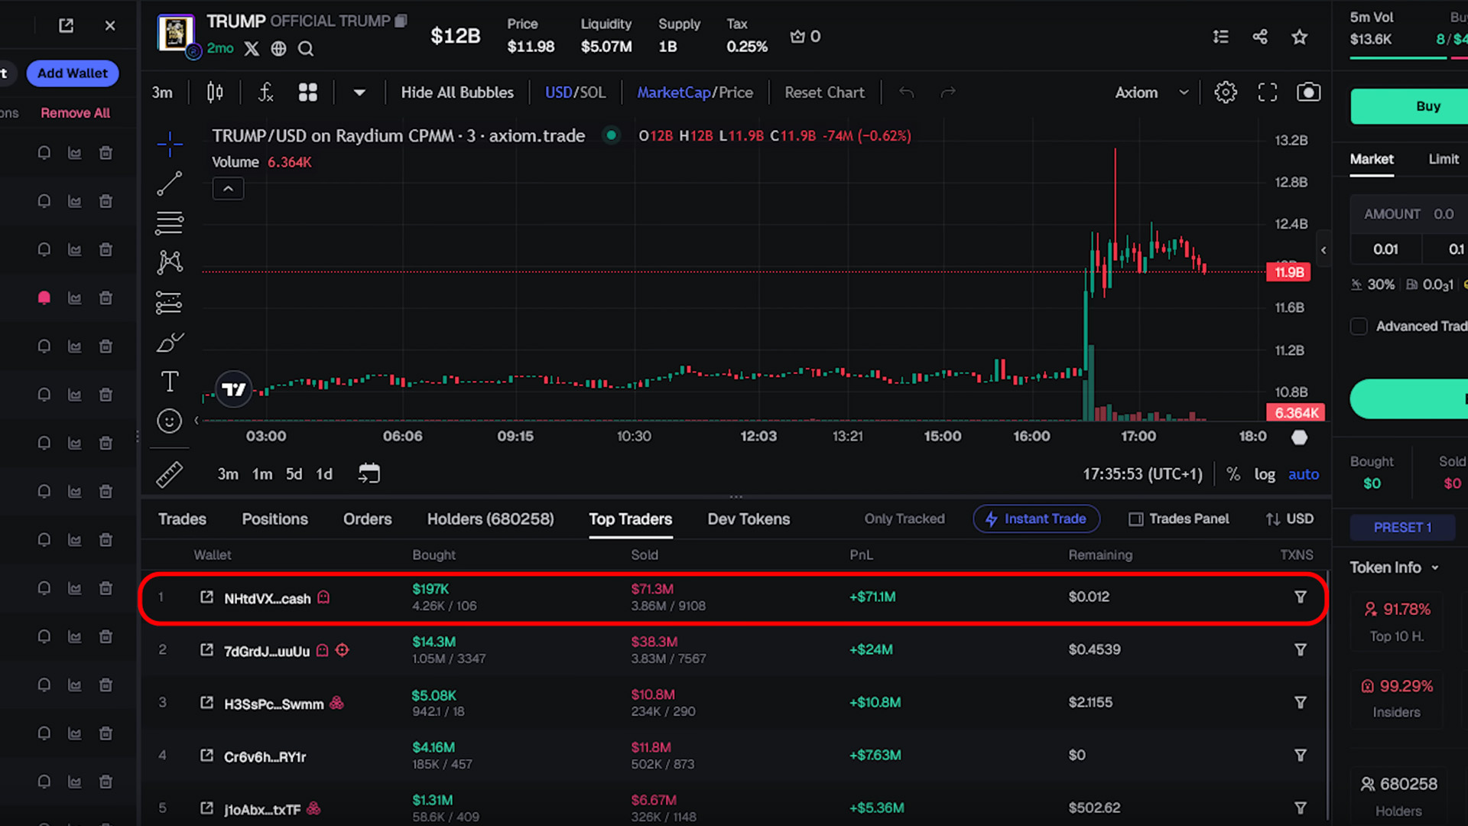Open the Indicators (fx) panel
Image resolution: width=1468 pixels, height=826 pixels.
[265, 92]
